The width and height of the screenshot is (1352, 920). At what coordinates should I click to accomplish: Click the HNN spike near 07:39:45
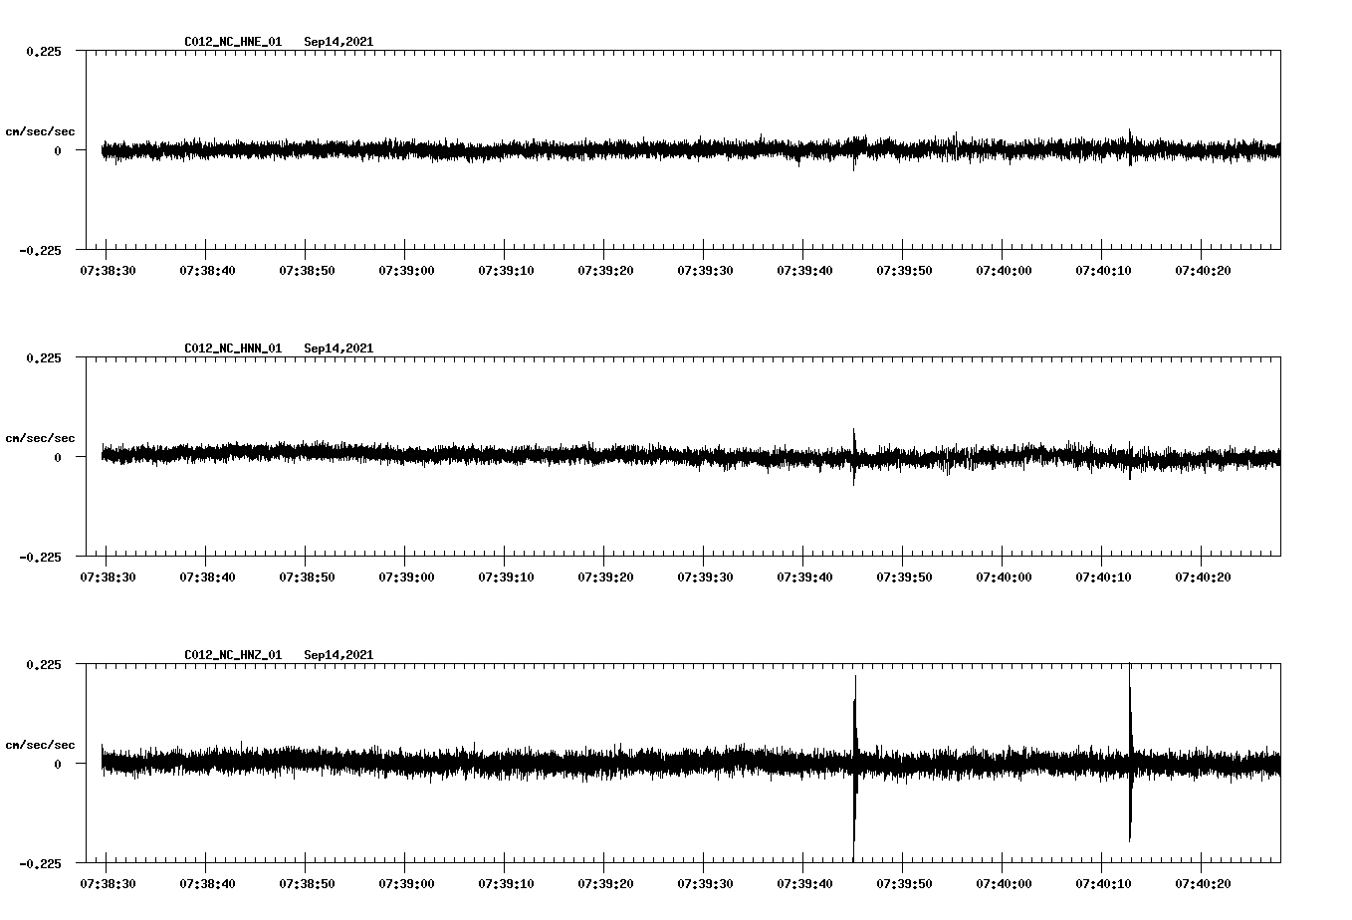[x=854, y=457]
